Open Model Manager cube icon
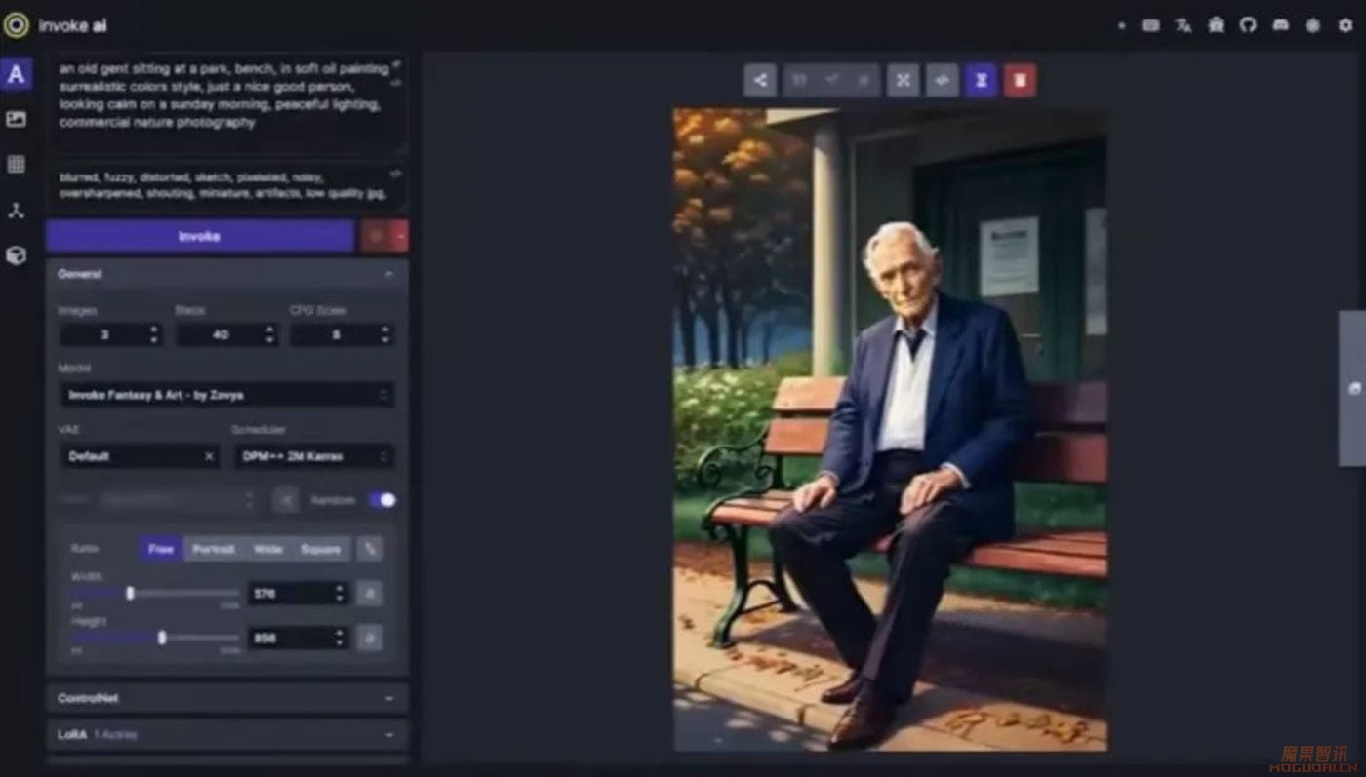This screenshot has width=1366, height=777. (16, 255)
